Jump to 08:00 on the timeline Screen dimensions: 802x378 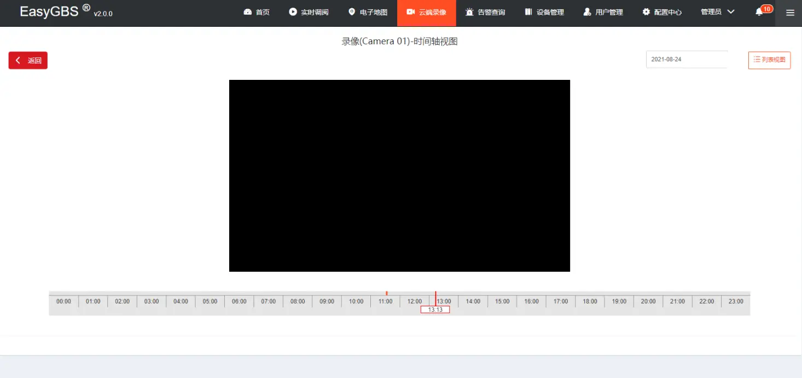298,301
